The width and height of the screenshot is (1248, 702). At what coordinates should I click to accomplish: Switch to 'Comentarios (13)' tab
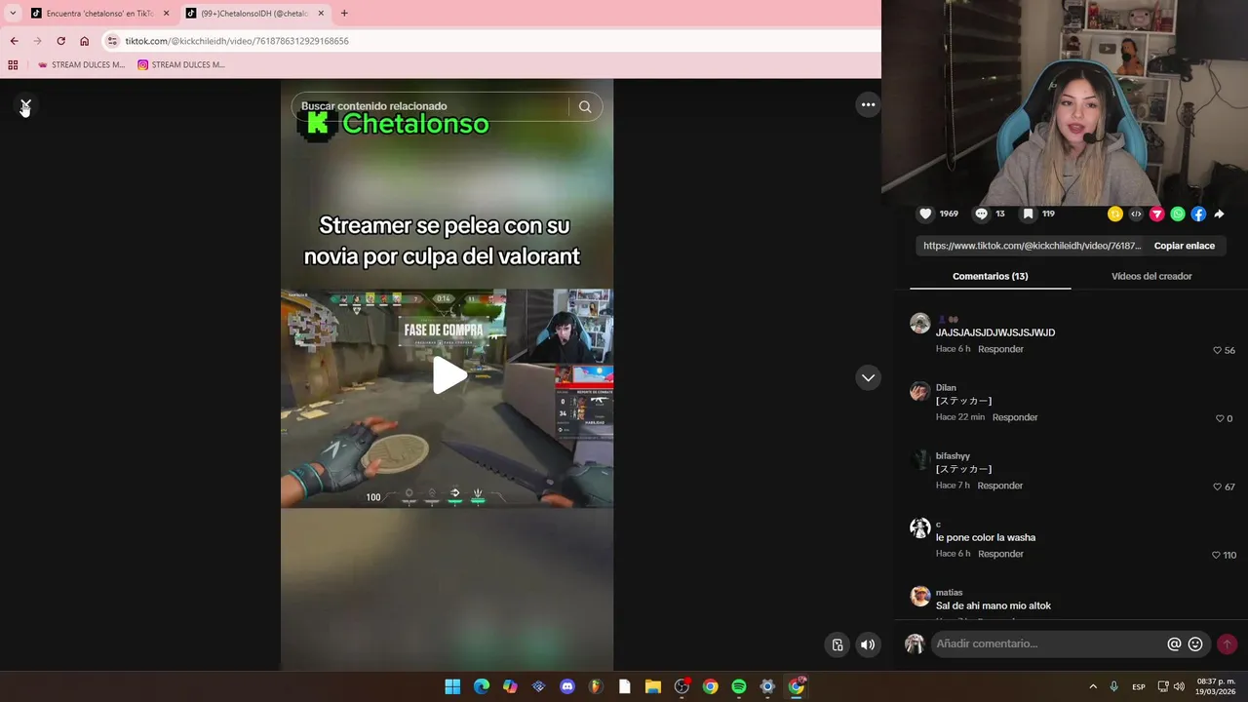(991, 276)
